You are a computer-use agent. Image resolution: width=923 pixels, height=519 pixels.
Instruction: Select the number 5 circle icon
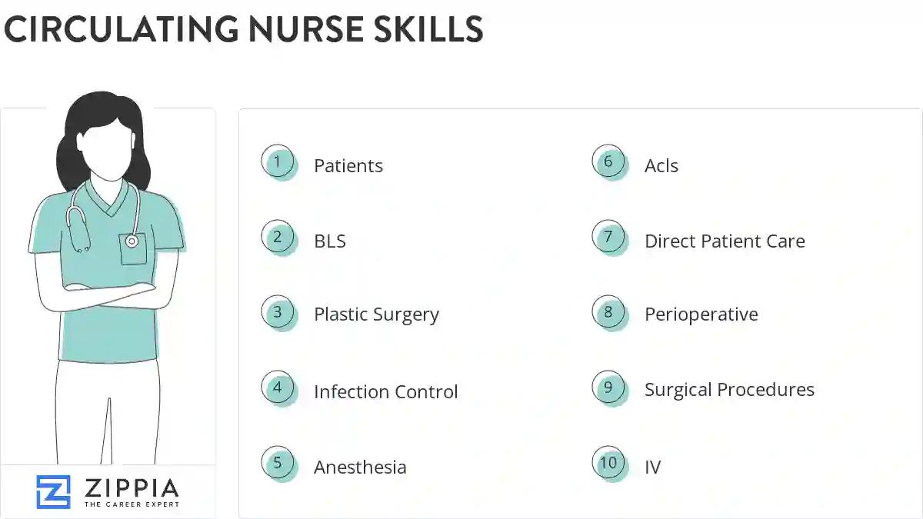pyautogui.click(x=278, y=464)
